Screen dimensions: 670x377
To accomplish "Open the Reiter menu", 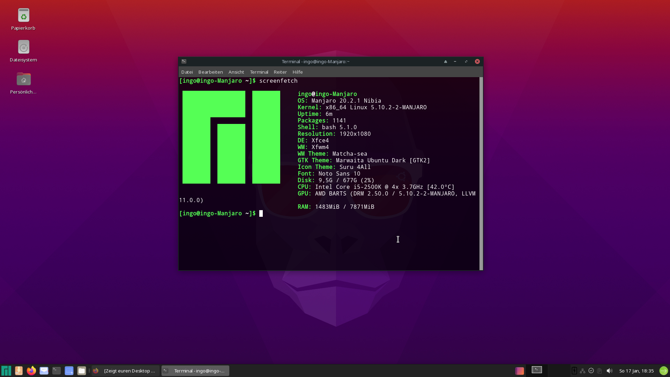I will 280,72.
